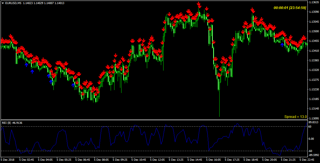320x163 pixels.
Task: Click the 89.8313 maximum value label
Action: pos(313,122)
